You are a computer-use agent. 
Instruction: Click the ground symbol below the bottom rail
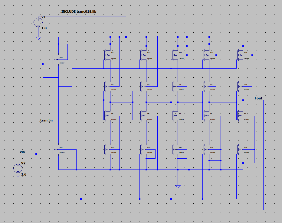tap(178, 186)
